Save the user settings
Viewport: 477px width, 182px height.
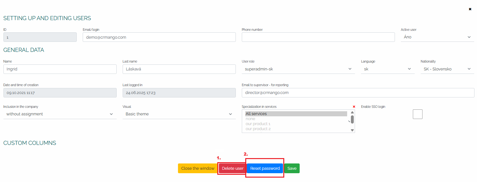[292, 168]
